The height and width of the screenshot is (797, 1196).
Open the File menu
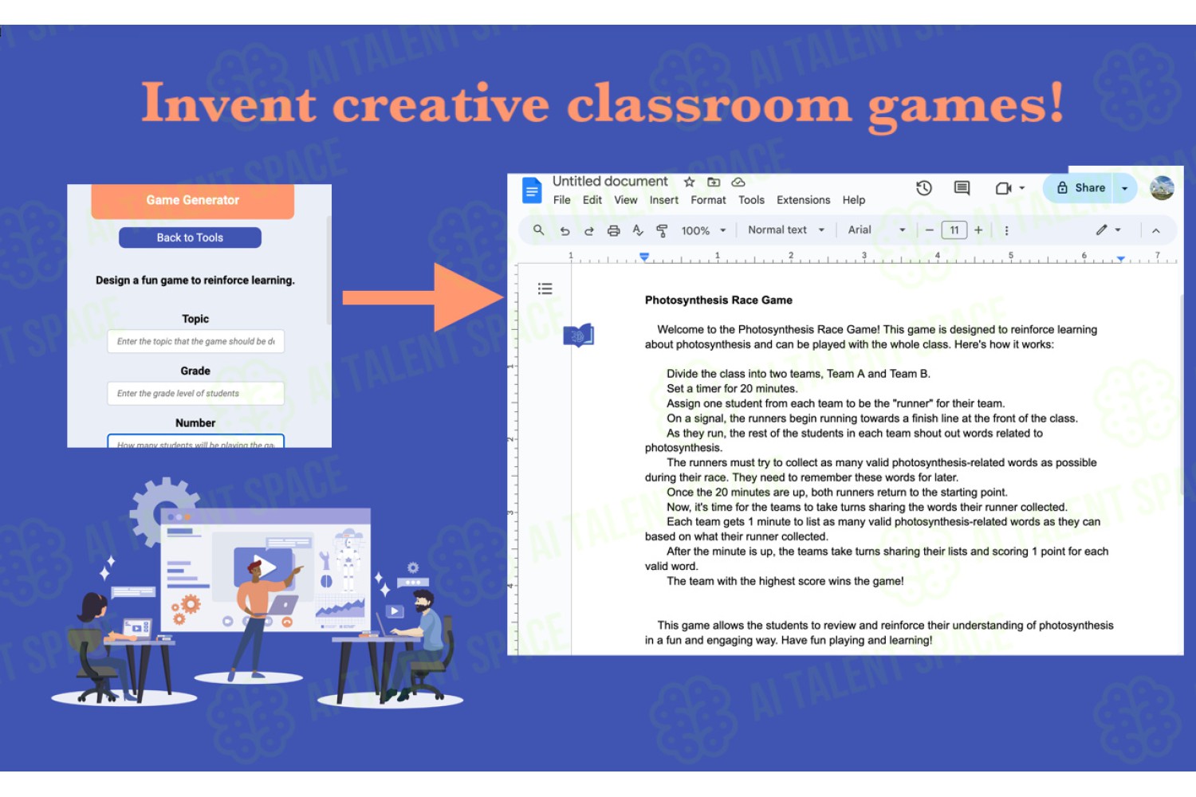562,200
